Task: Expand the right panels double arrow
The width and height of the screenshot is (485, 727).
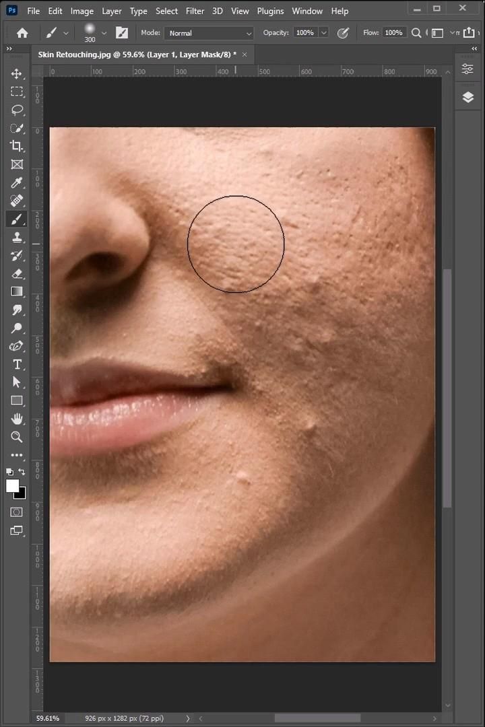Action: [x=474, y=48]
